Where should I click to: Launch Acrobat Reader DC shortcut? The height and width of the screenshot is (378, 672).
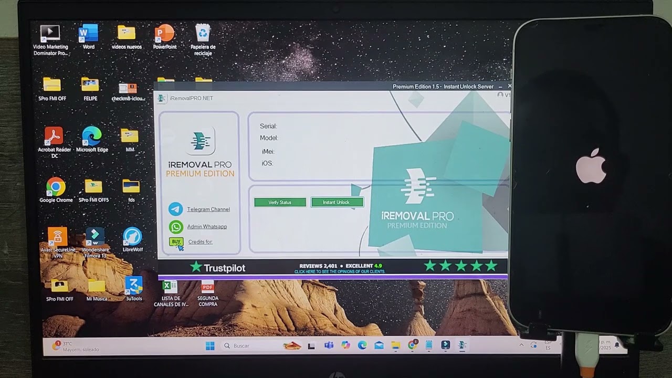coord(54,143)
